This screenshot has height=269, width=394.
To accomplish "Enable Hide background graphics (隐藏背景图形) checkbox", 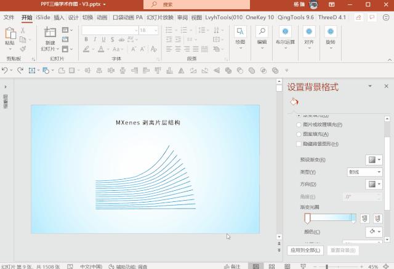I will pyautogui.click(x=300, y=144).
